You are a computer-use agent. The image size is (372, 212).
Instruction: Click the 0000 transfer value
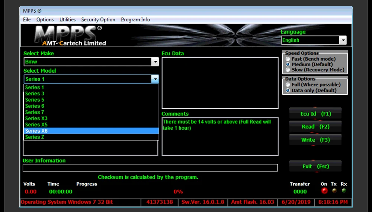click(300, 192)
